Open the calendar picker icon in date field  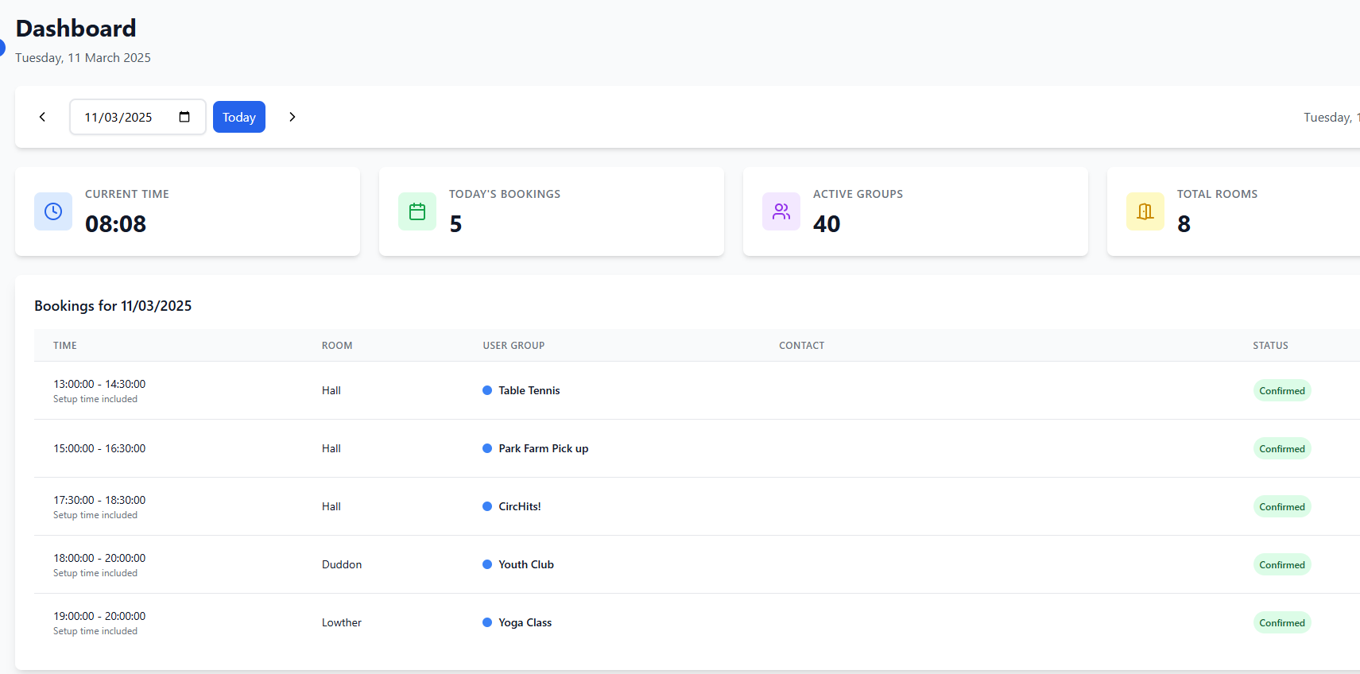pyautogui.click(x=184, y=117)
